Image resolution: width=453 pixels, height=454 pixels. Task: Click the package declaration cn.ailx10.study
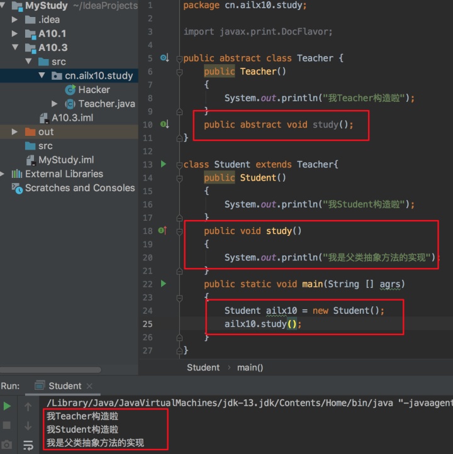[263, 5]
